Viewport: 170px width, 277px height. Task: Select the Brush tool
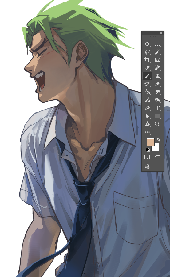[x=147, y=76]
